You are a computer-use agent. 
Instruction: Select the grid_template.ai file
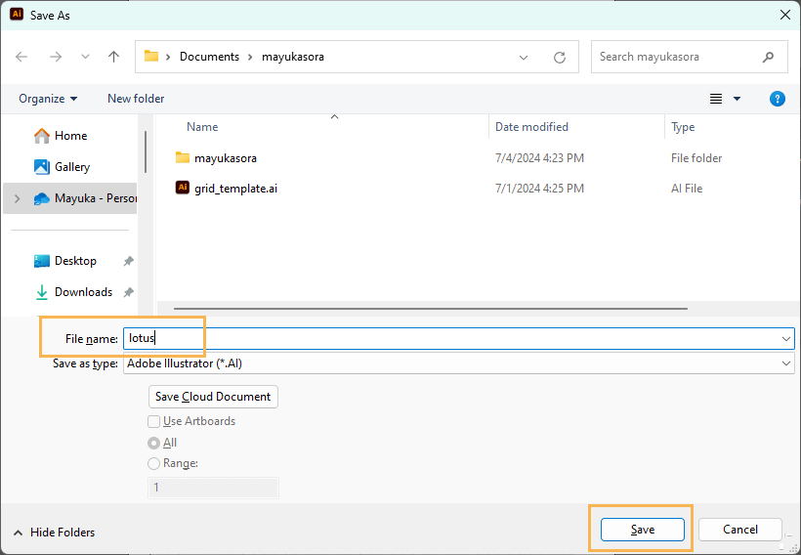pos(235,189)
